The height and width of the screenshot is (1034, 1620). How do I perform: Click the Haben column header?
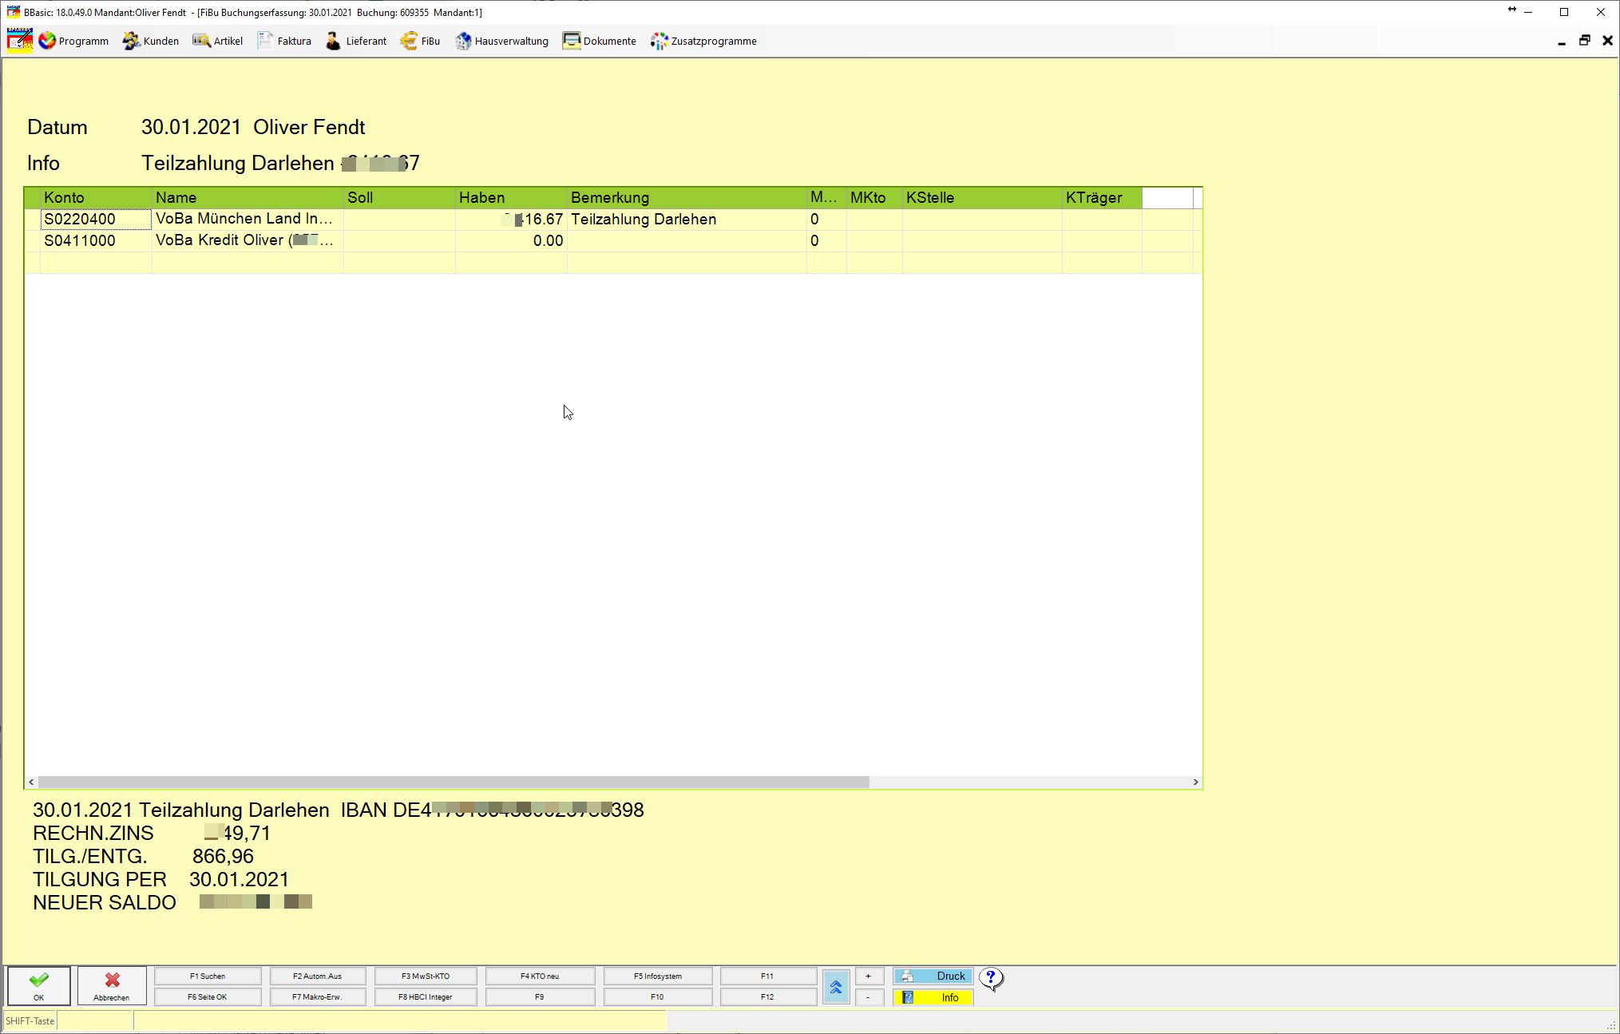tap(511, 197)
